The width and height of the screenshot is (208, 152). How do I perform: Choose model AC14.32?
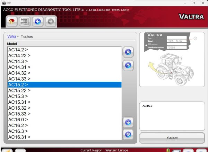(64, 73)
